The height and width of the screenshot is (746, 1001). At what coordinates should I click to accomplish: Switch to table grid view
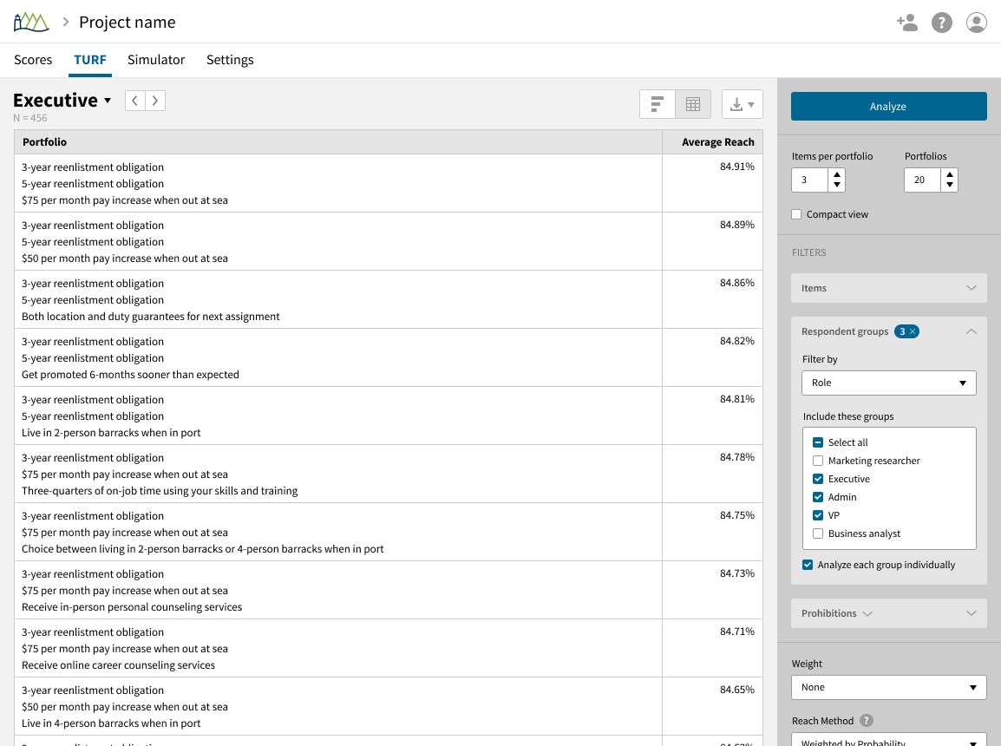[693, 104]
